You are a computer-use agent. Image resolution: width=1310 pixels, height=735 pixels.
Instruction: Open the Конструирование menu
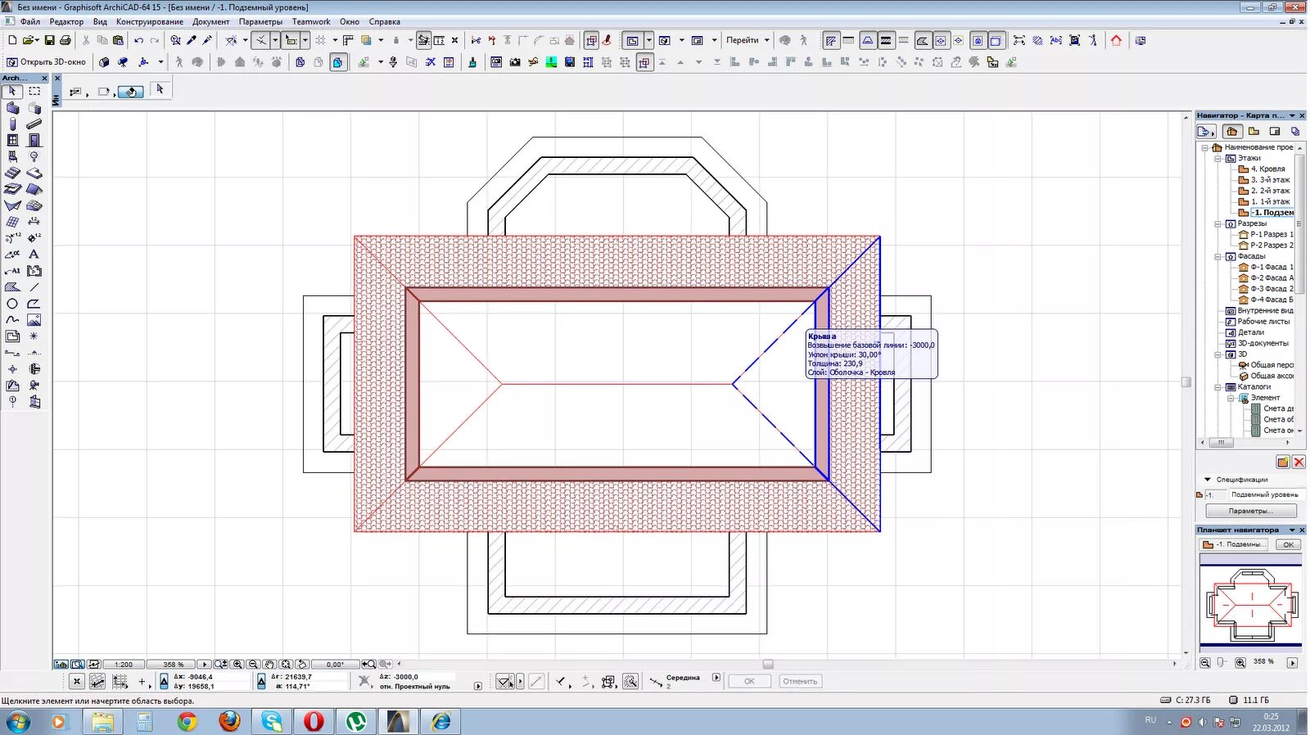pyautogui.click(x=149, y=22)
